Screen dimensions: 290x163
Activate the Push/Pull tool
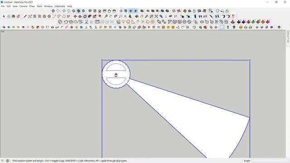click(x=80, y=16)
